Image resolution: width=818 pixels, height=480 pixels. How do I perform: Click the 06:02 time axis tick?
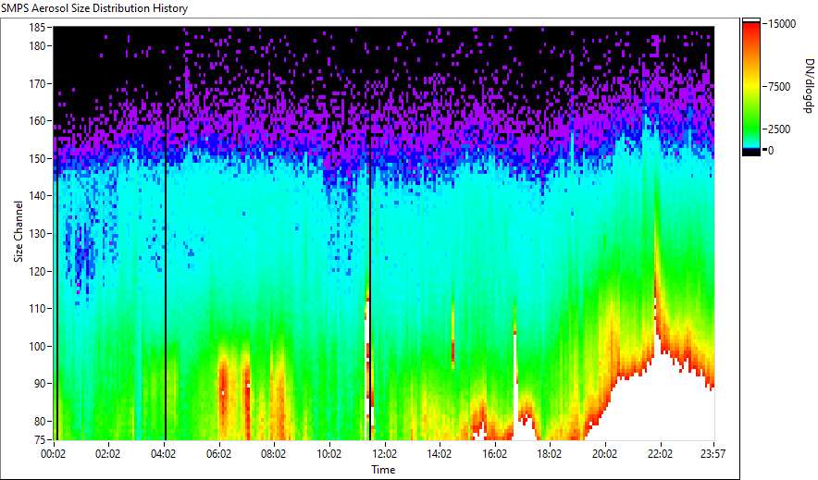[x=218, y=454]
